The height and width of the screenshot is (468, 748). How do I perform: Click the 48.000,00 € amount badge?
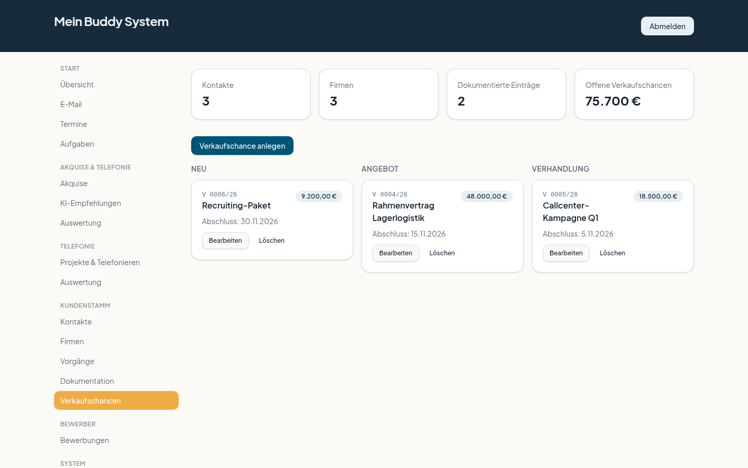(x=487, y=197)
